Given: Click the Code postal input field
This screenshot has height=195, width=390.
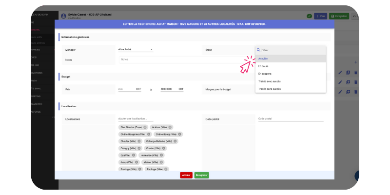Looking at the screenshot, I should [290, 119].
